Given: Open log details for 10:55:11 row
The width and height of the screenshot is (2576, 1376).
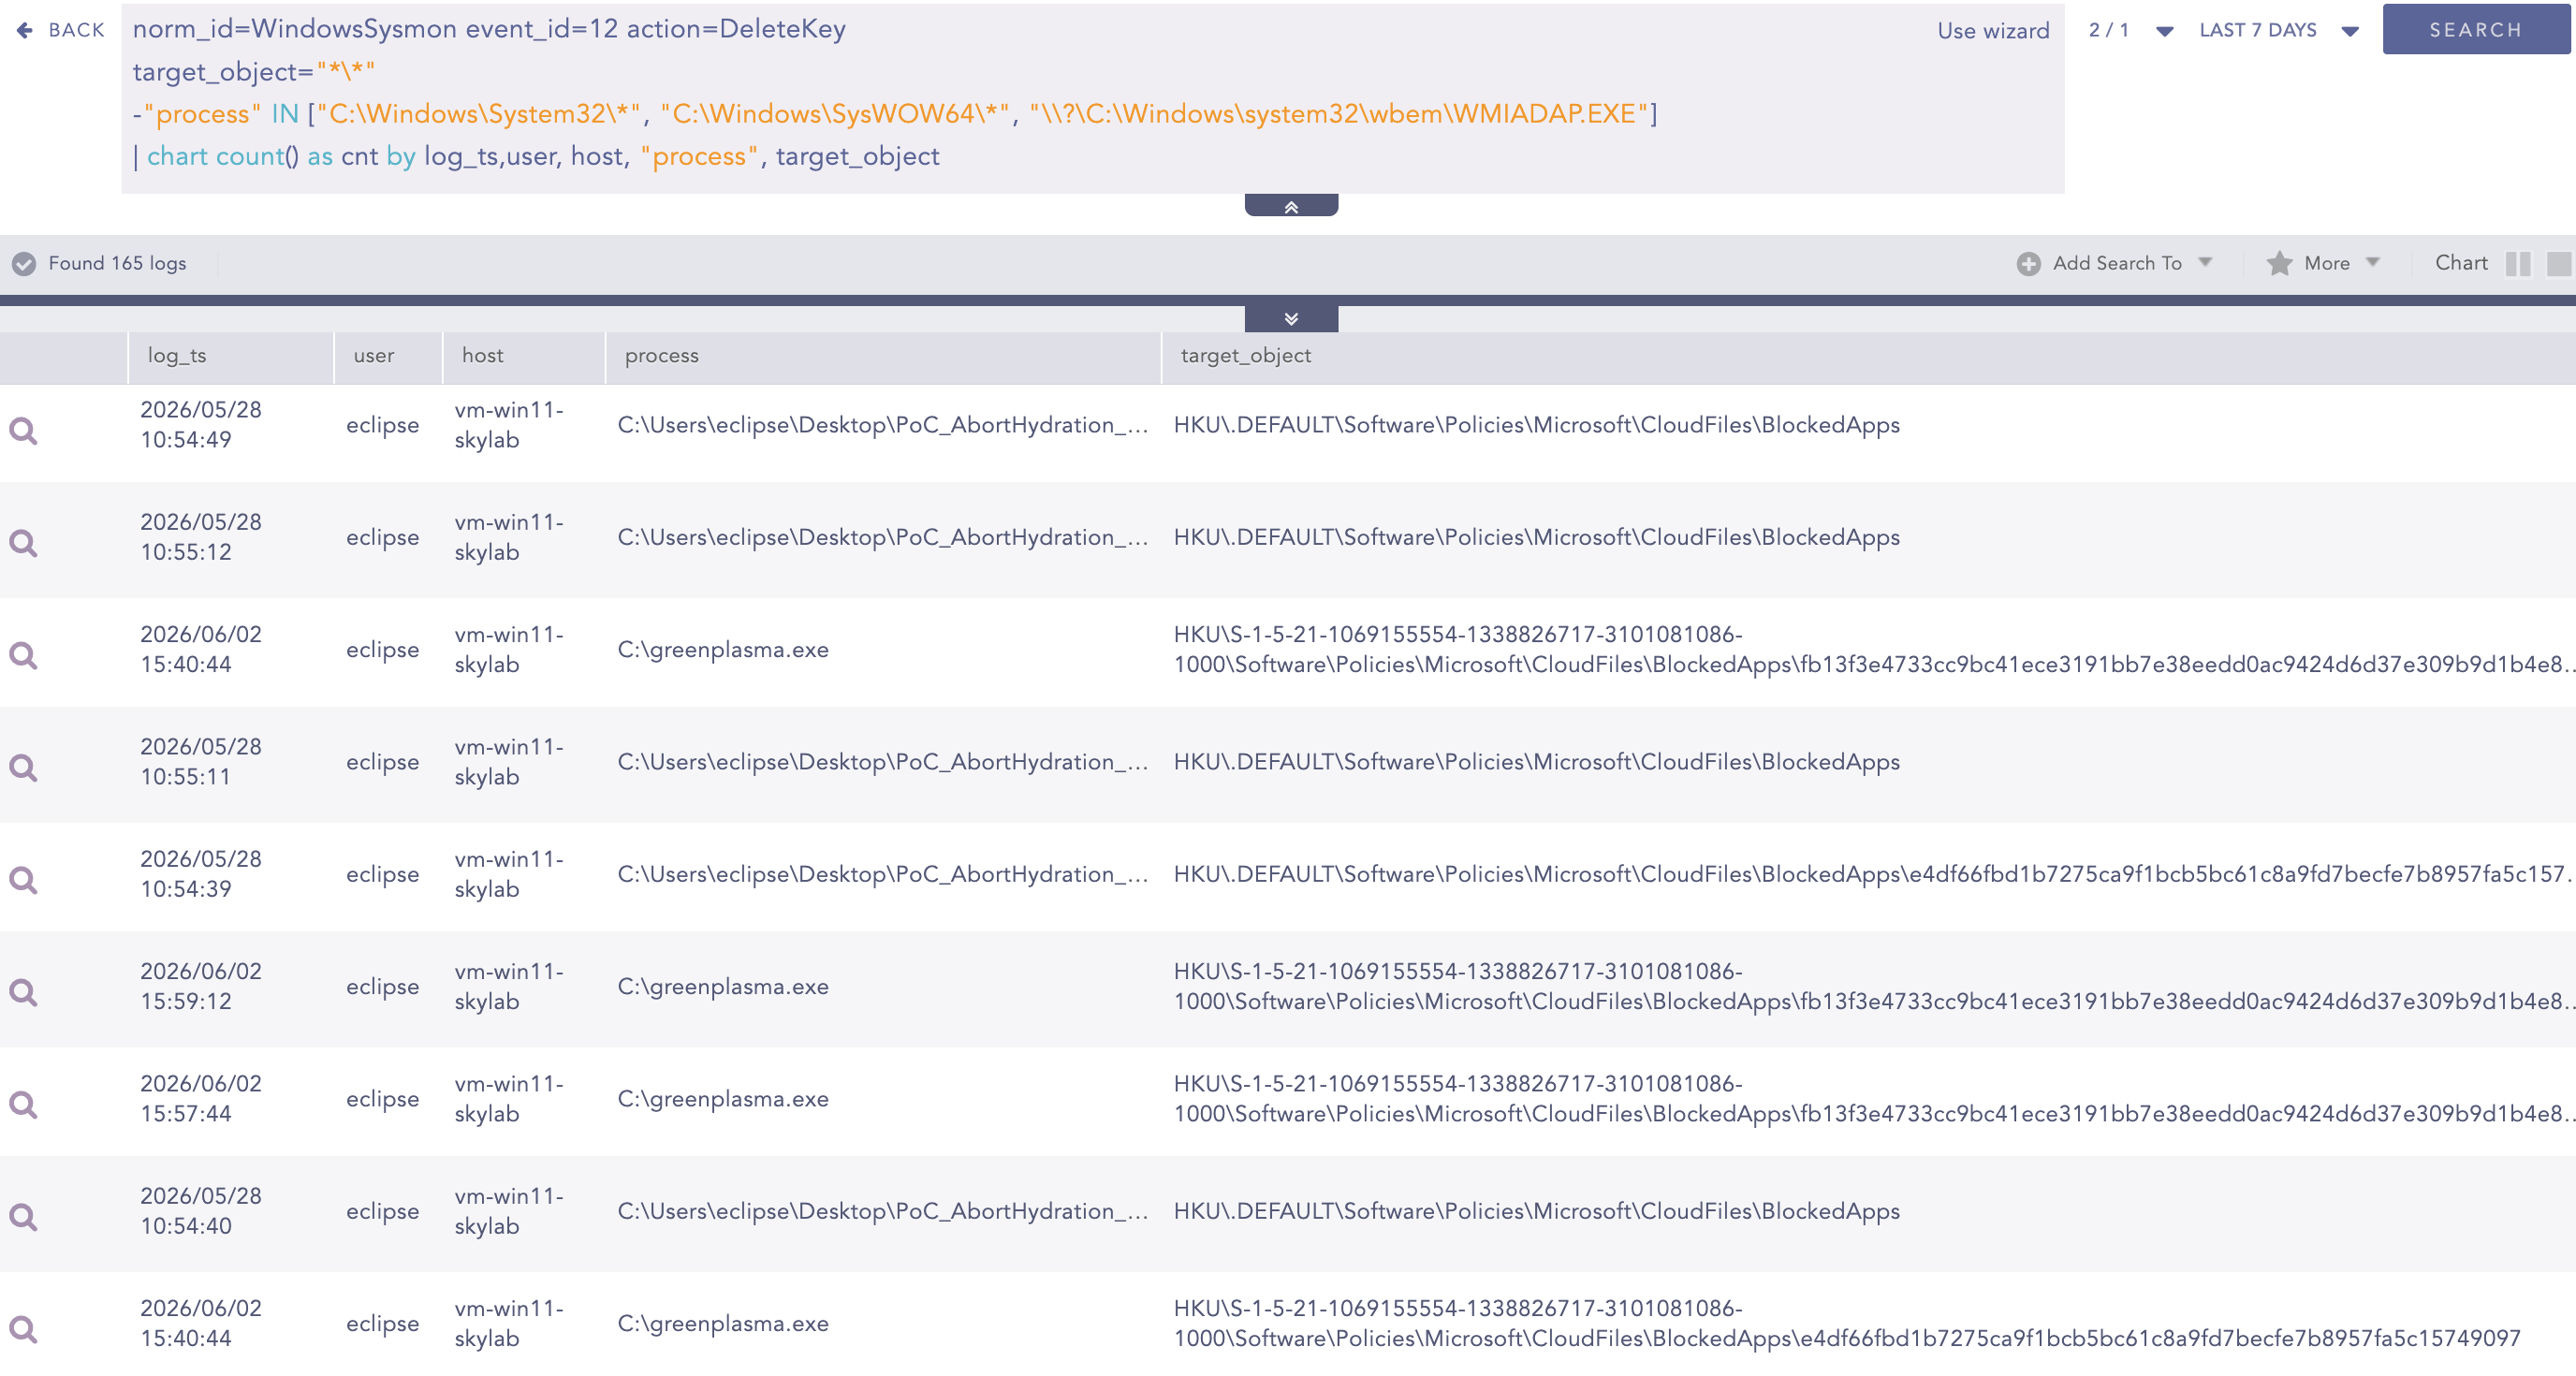Looking at the screenshot, I should 23,768.
